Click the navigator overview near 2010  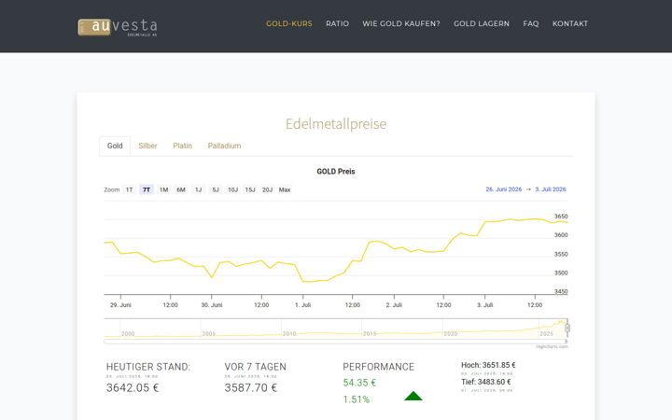click(289, 333)
